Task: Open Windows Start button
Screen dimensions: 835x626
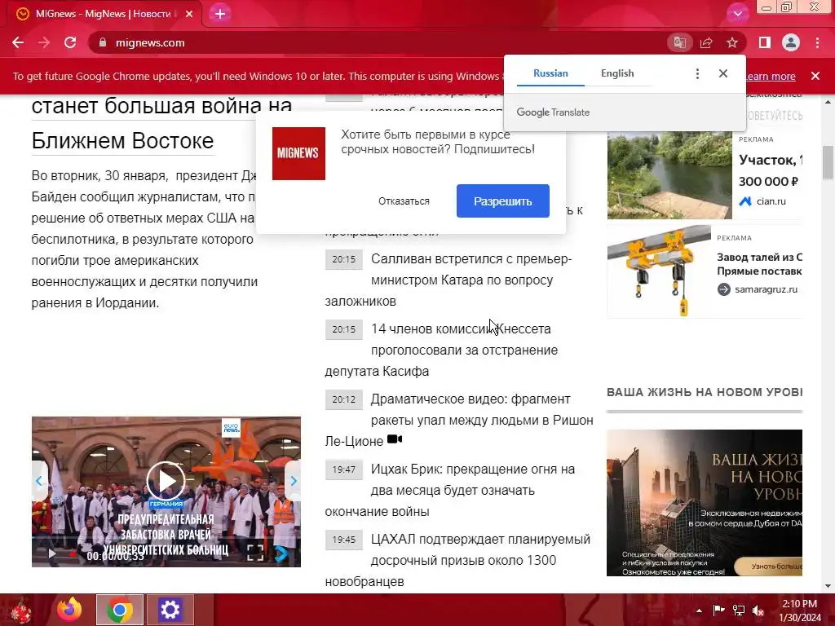Action: pyautogui.click(x=21, y=610)
